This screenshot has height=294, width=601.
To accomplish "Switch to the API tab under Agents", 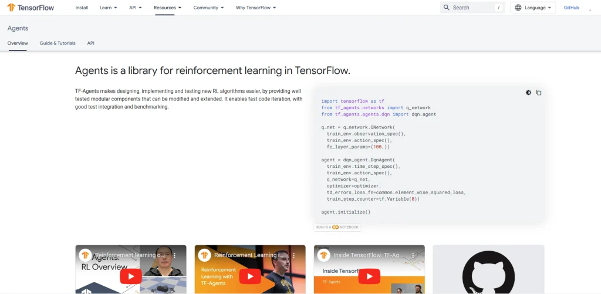I will click(90, 43).
